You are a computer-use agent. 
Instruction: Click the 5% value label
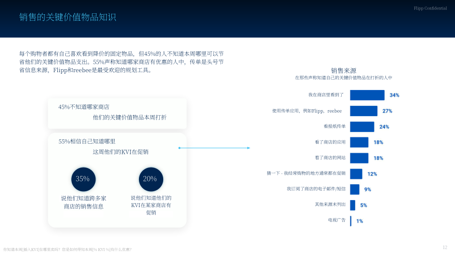tap(364, 205)
